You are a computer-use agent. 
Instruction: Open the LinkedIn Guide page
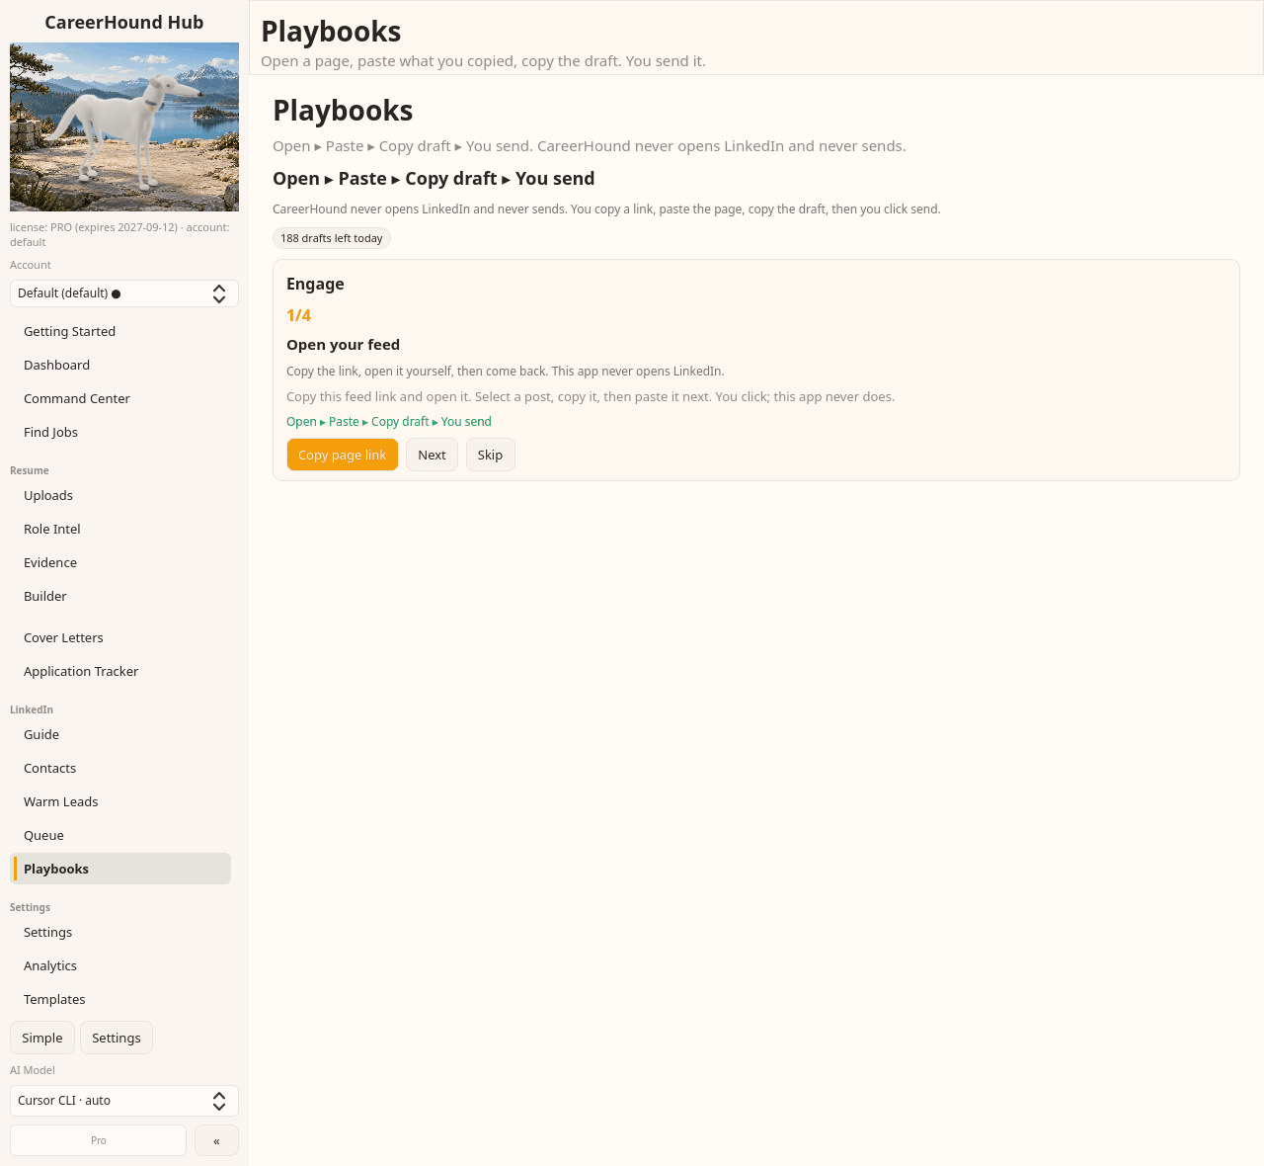(x=120, y=734)
